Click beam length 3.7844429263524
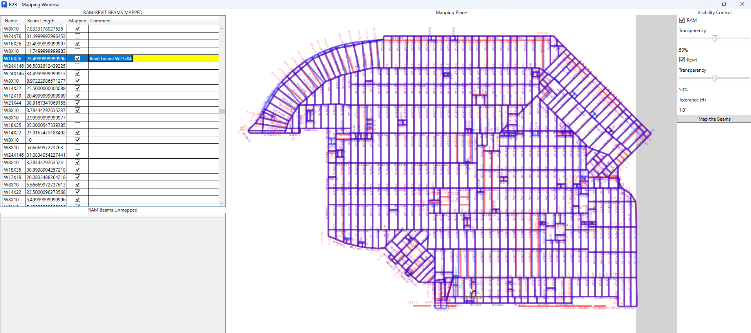 click(x=46, y=162)
